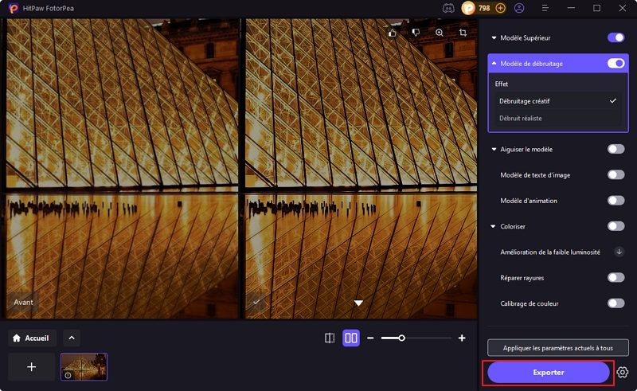The width and height of the screenshot is (637, 391).
Task: Choose the Débruit réaliste effect option
Action: [521, 118]
